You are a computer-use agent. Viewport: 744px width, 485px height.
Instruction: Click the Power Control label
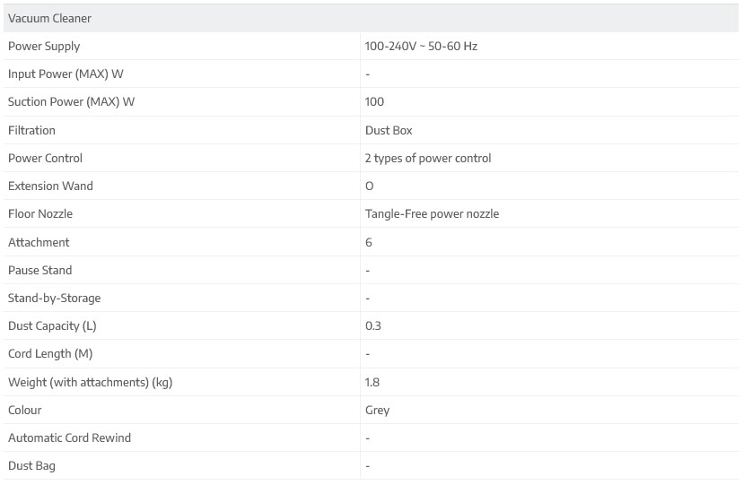(x=45, y=158)
